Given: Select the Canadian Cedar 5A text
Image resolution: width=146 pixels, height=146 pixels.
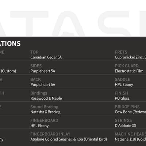Looking at the screenshot, I should pos(46,57).
